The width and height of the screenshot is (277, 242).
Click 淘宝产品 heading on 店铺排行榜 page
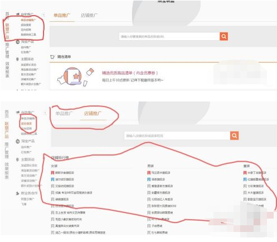pos(28,141)
